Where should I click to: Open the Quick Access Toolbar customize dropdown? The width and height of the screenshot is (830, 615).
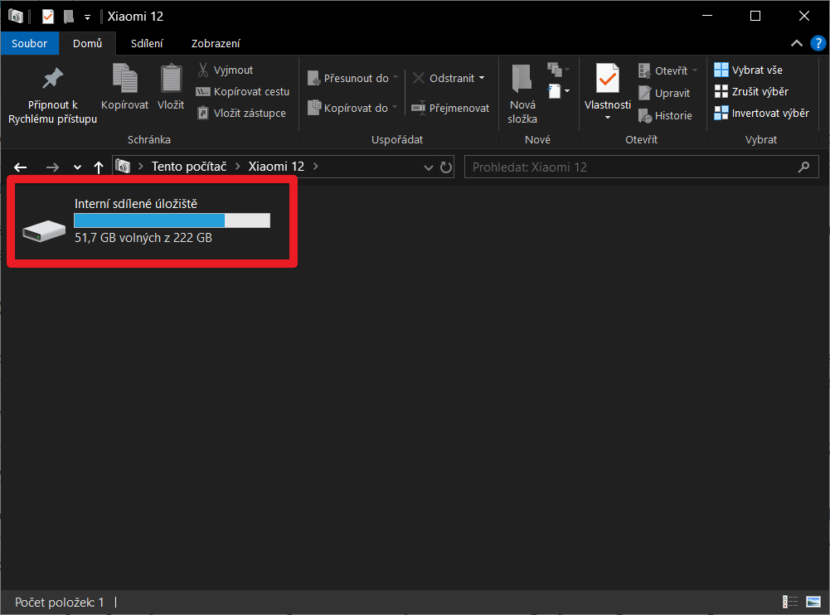pos(87,17)
